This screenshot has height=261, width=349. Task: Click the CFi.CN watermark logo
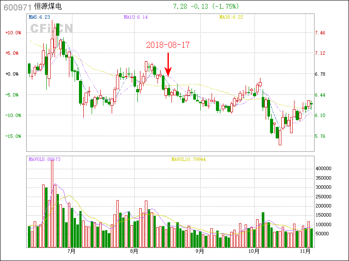(x=51, y=28)
